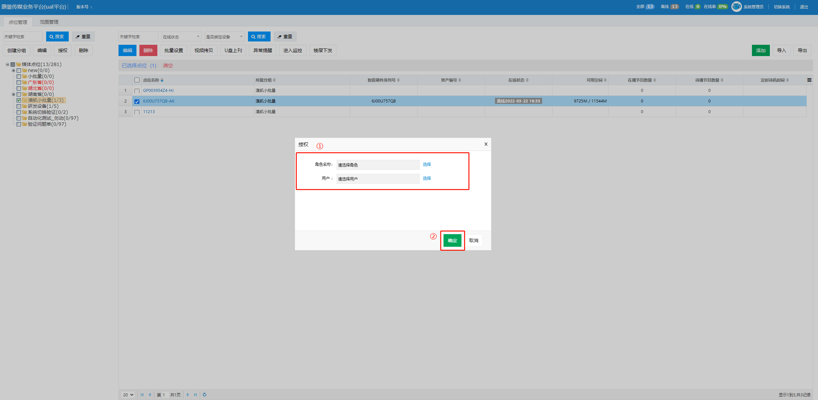Image resolution: width=818 pixels, height=400 pixels.
Task: Uncheck the 6J00U757QB-AK row checkbox
Action: click(x=137, y=101)
